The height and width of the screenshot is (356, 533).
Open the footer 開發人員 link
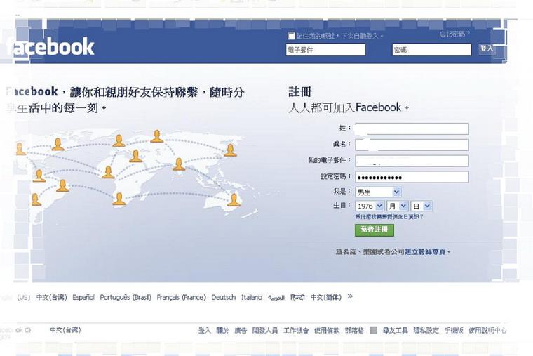tap(265, 330)
